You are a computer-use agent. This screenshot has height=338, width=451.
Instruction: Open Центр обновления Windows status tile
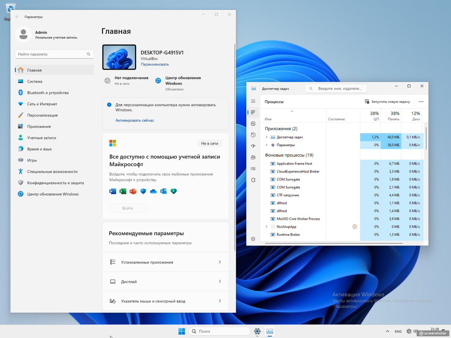pyautogui.click(x=179, y=83)
